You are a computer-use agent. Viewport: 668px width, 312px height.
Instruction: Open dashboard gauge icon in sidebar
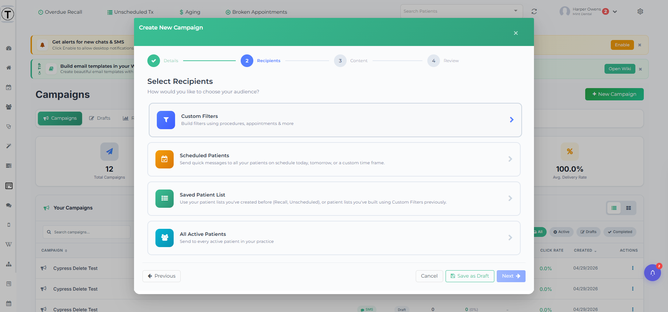9,48
